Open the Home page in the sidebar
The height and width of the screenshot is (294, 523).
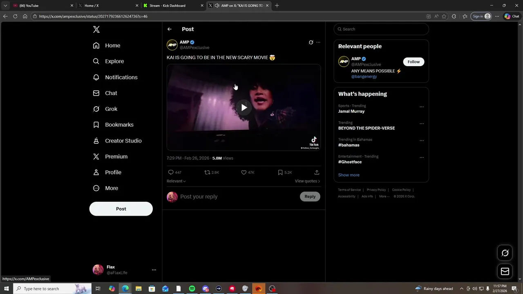(107, 45)
